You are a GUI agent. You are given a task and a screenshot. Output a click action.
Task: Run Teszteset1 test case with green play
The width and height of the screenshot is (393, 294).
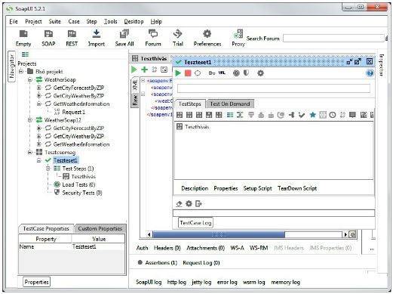[x=178, y=73]
